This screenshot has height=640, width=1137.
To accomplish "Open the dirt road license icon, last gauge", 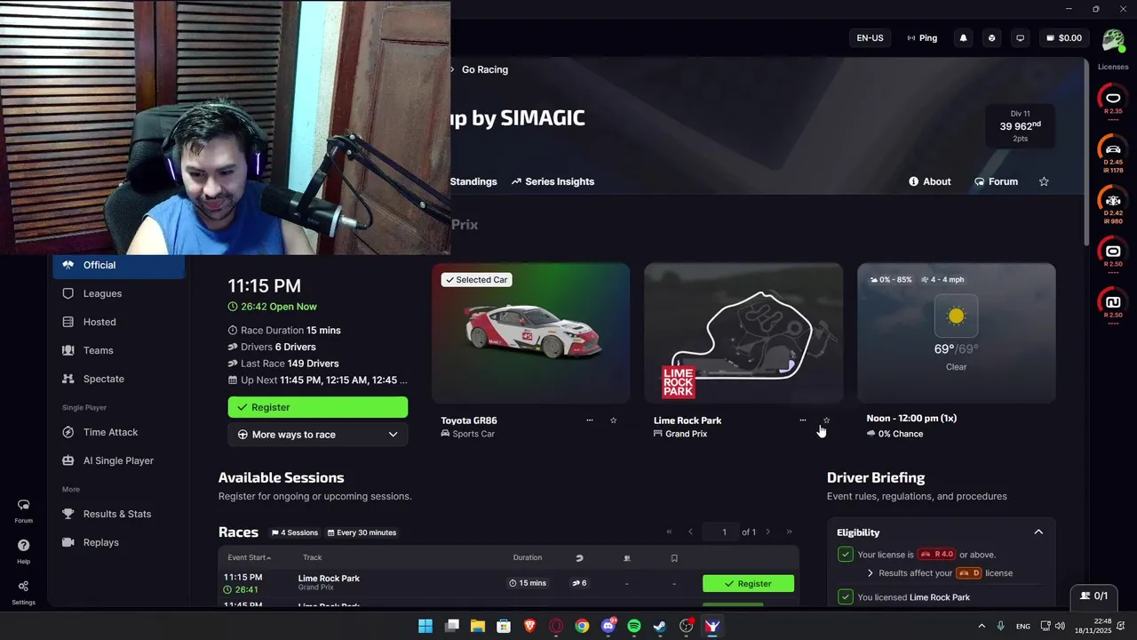I will (x=1113, y=304).
